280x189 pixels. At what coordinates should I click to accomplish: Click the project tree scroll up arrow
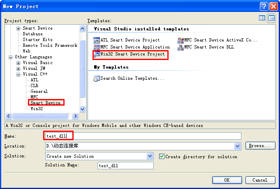[x=82, y=28]
